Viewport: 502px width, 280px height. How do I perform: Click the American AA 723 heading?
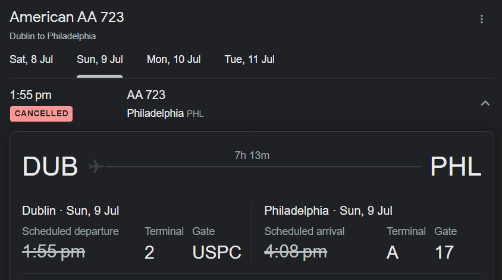pyautogui.click(x=67, y=17)
